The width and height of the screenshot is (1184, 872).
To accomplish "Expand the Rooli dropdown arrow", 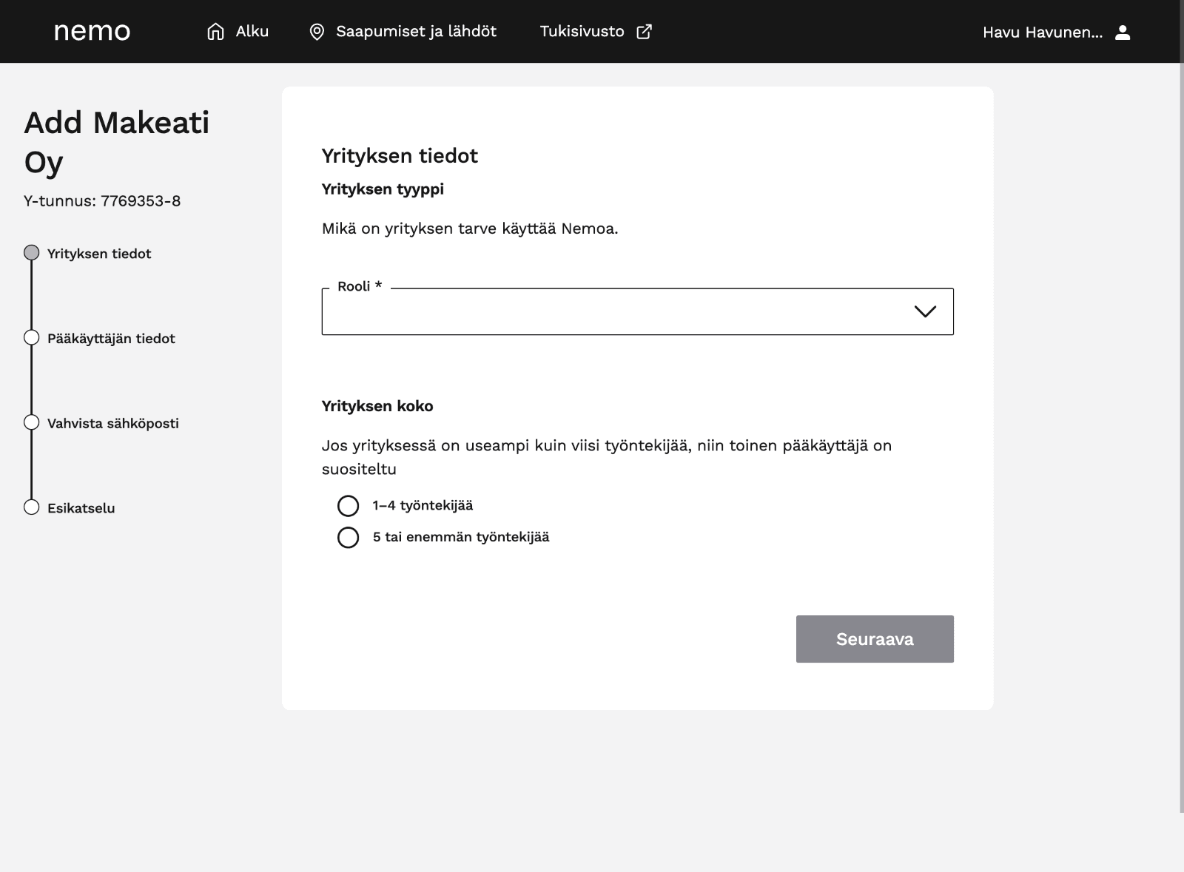I will click(925, 311).
